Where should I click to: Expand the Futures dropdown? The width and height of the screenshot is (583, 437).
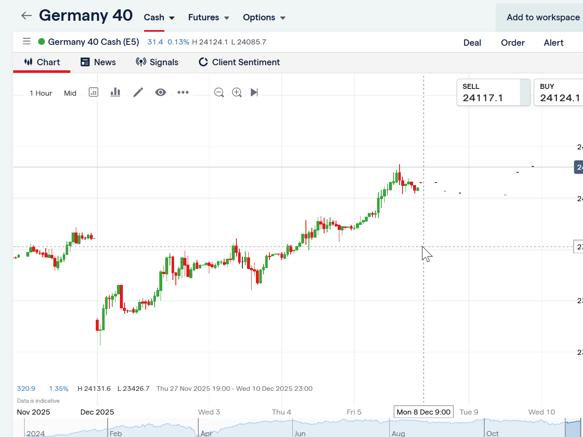point(208,18)
